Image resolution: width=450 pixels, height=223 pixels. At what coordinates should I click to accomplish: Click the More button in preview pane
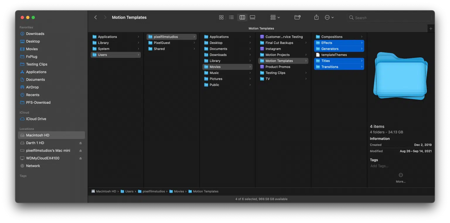tap(400, 178)
